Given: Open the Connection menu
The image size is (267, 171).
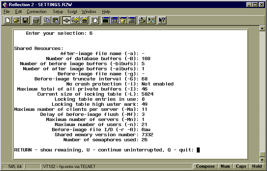Looking at the screenshot, I should 37,12.
